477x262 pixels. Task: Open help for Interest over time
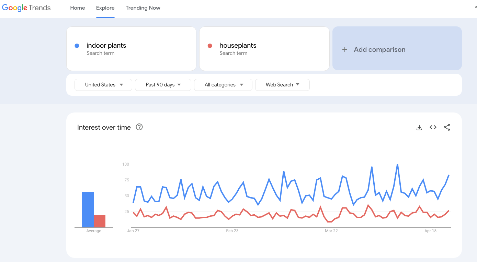[x=139, y=127]
